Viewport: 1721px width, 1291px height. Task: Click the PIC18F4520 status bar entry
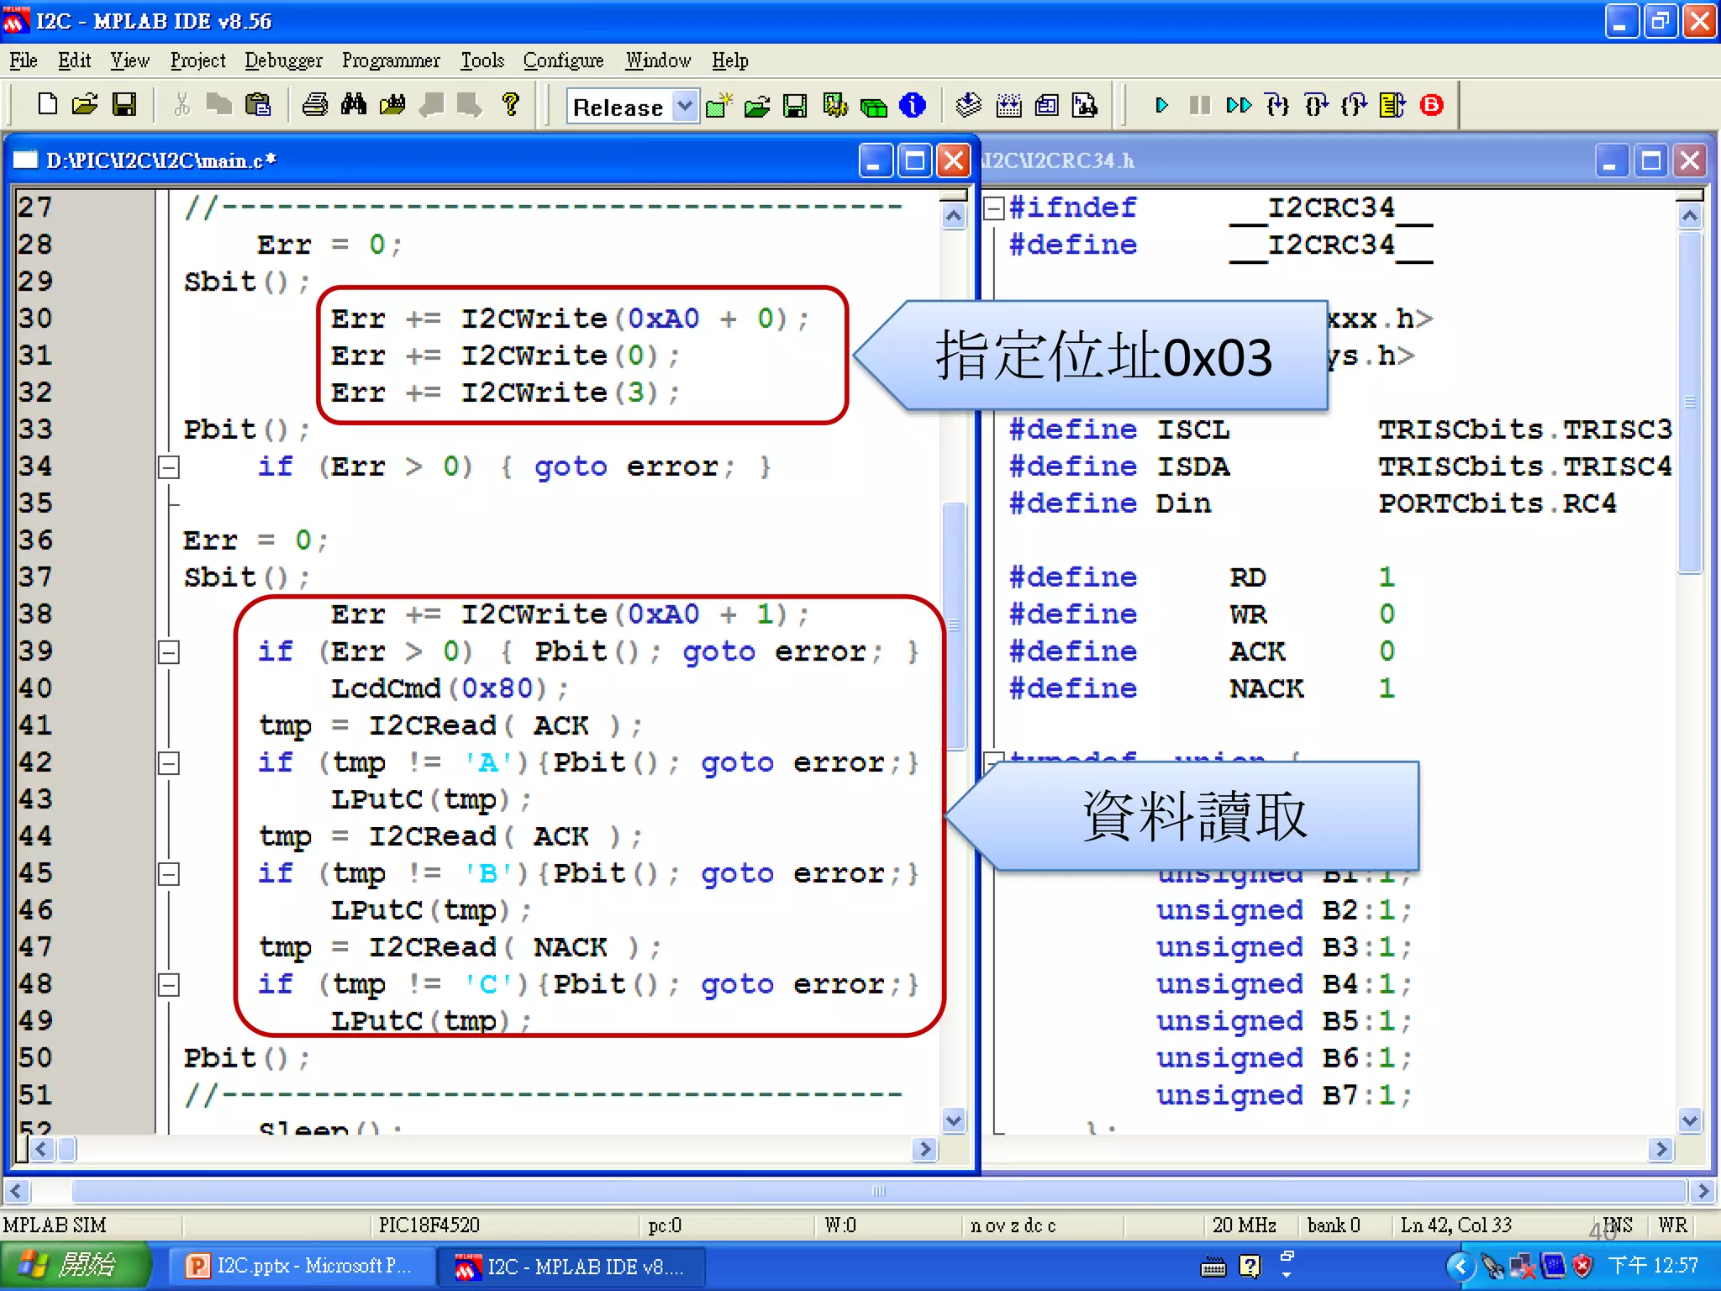coord(429,1225)
